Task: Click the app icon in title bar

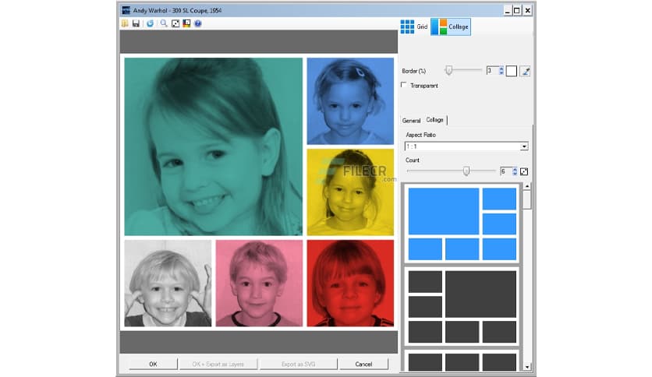Action: 126,10
